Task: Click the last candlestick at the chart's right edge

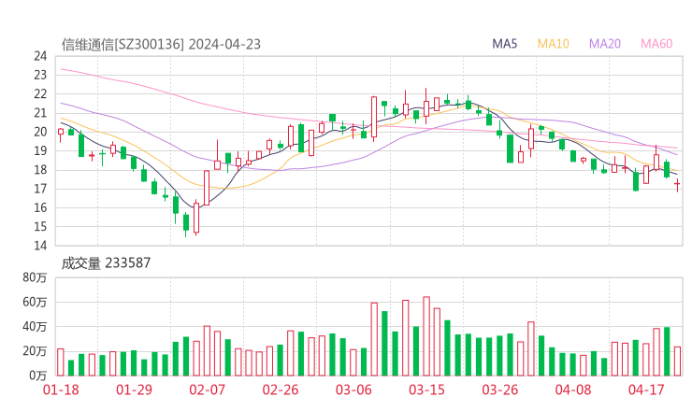Action: [x=677, y=184]
